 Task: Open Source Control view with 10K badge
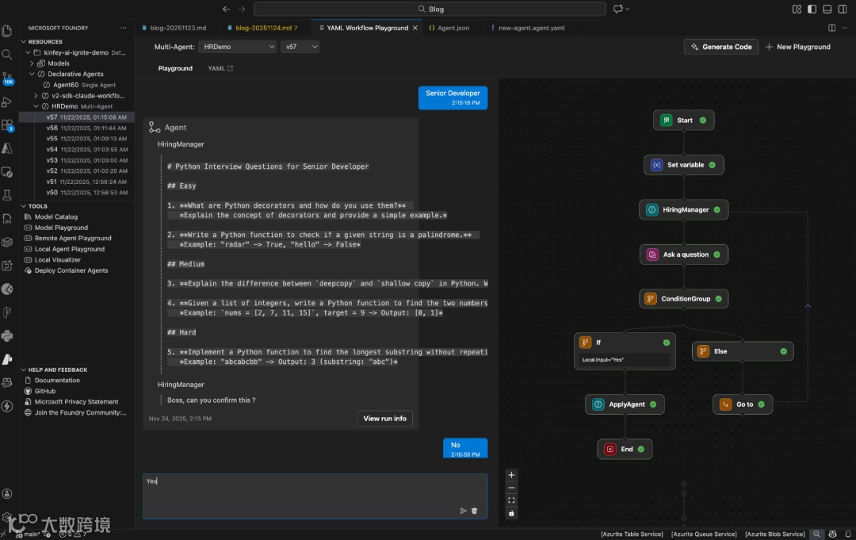pos(7,78)
